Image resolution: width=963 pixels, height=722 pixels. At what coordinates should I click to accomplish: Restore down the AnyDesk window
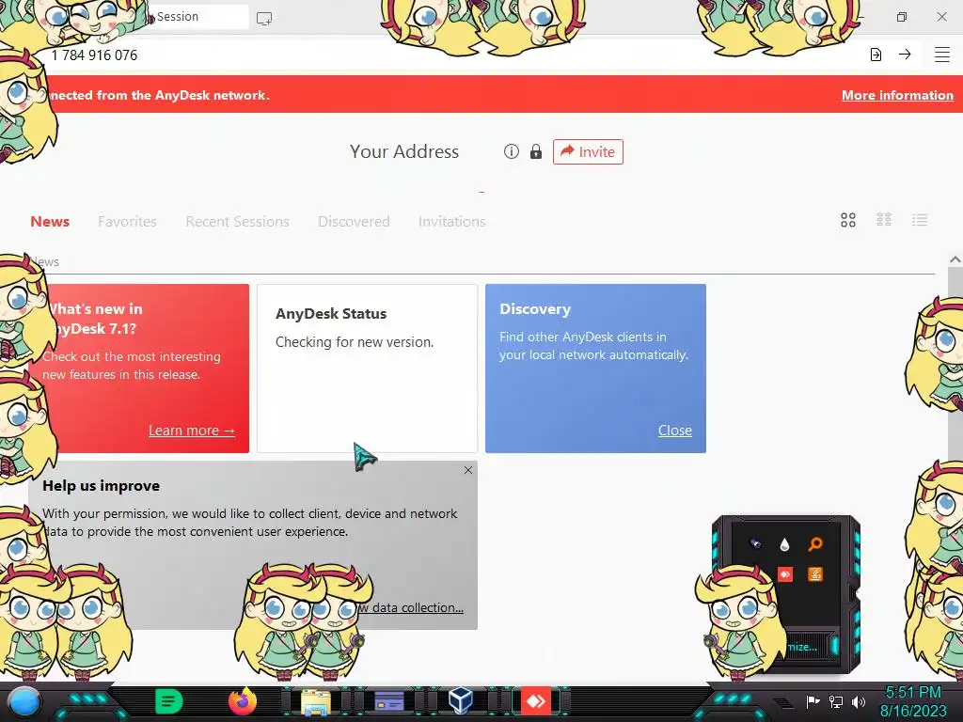coord(901,17)
